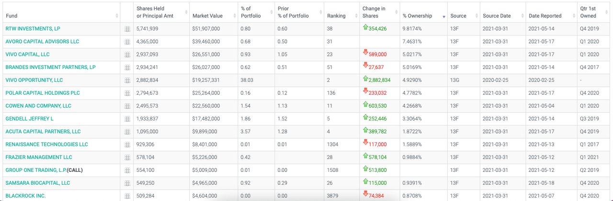Screen dimensions: 613x201
Task: Sort by Market Value column
Action: 214,12
